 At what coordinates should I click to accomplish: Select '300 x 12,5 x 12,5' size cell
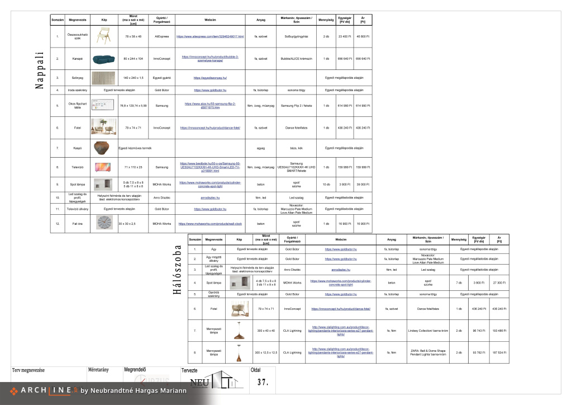[266, 353]
